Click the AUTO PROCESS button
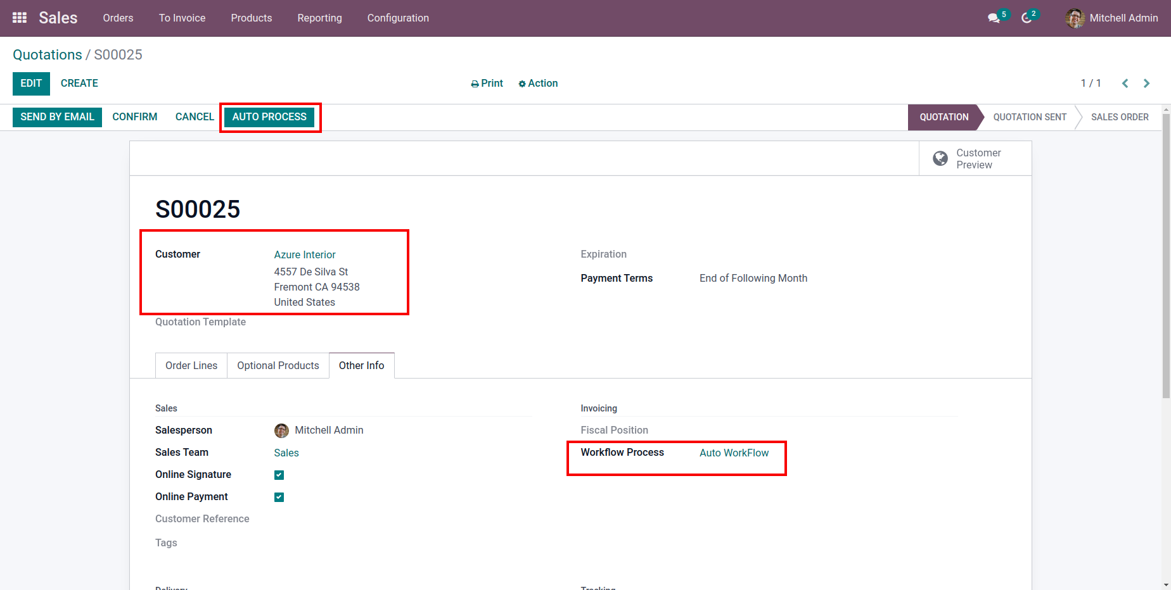The width and height of the screenshot is (1171, 590). 269,117
